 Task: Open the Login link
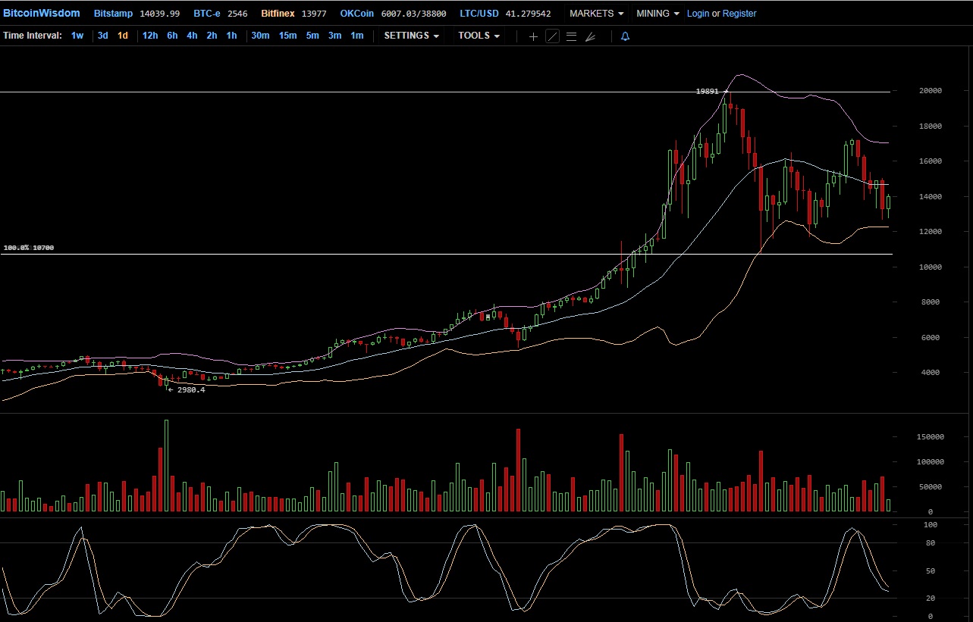click(x=698, y=14)
